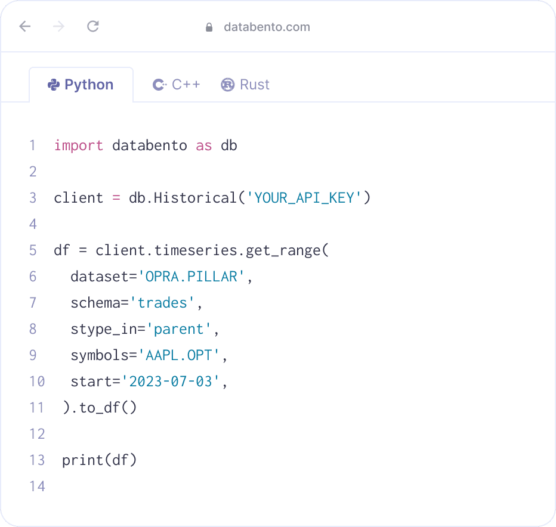Image resolution: width=556 pixels, height=527 pixels.
Task: Click line number 14 in gutter
Action: [37, 486]
